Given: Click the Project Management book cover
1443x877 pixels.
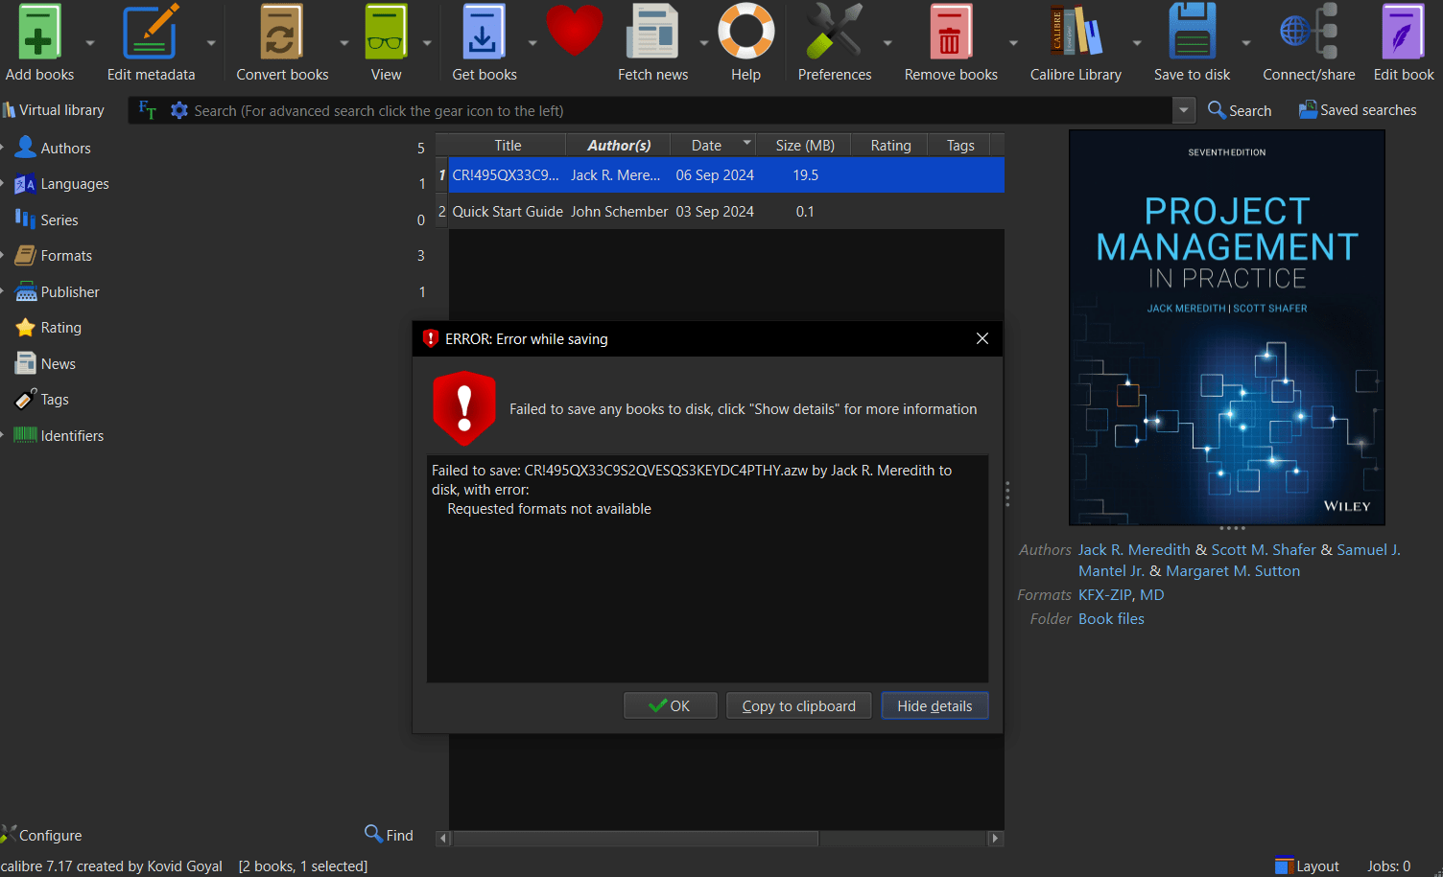Looking at the screenshot, I should (x=1226, y=327).
